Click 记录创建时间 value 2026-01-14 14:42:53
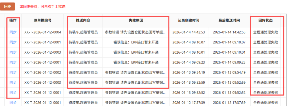 point(189,32)
